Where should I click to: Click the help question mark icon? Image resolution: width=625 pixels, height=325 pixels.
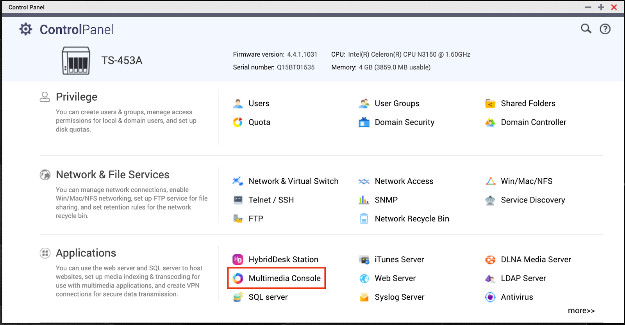[x=605, y=29]
